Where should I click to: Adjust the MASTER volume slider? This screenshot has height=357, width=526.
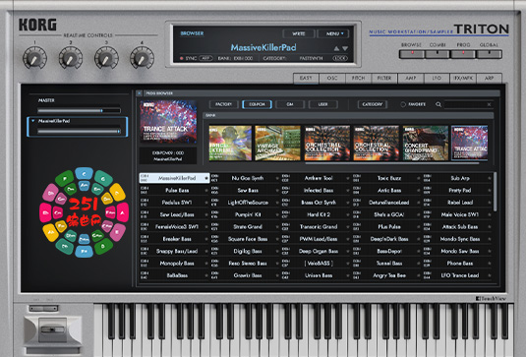(79, 110)
